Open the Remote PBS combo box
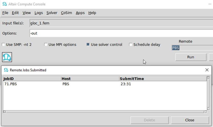The image size is (213, 127). [192, 48]
